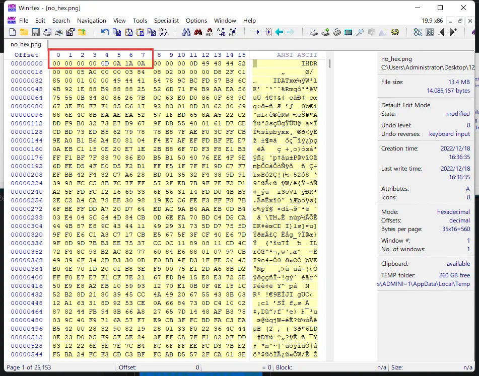Switch to the no_hex.png tab
The height and width of the screenshot is (376, 479).
click(x=25, y=44)
